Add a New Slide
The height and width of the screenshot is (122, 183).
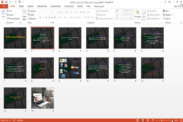coord(24,15)
